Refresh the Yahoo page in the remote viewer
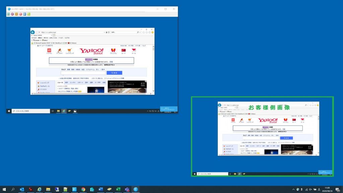Screen dimensions: 343x193 [x=109, y=33]
